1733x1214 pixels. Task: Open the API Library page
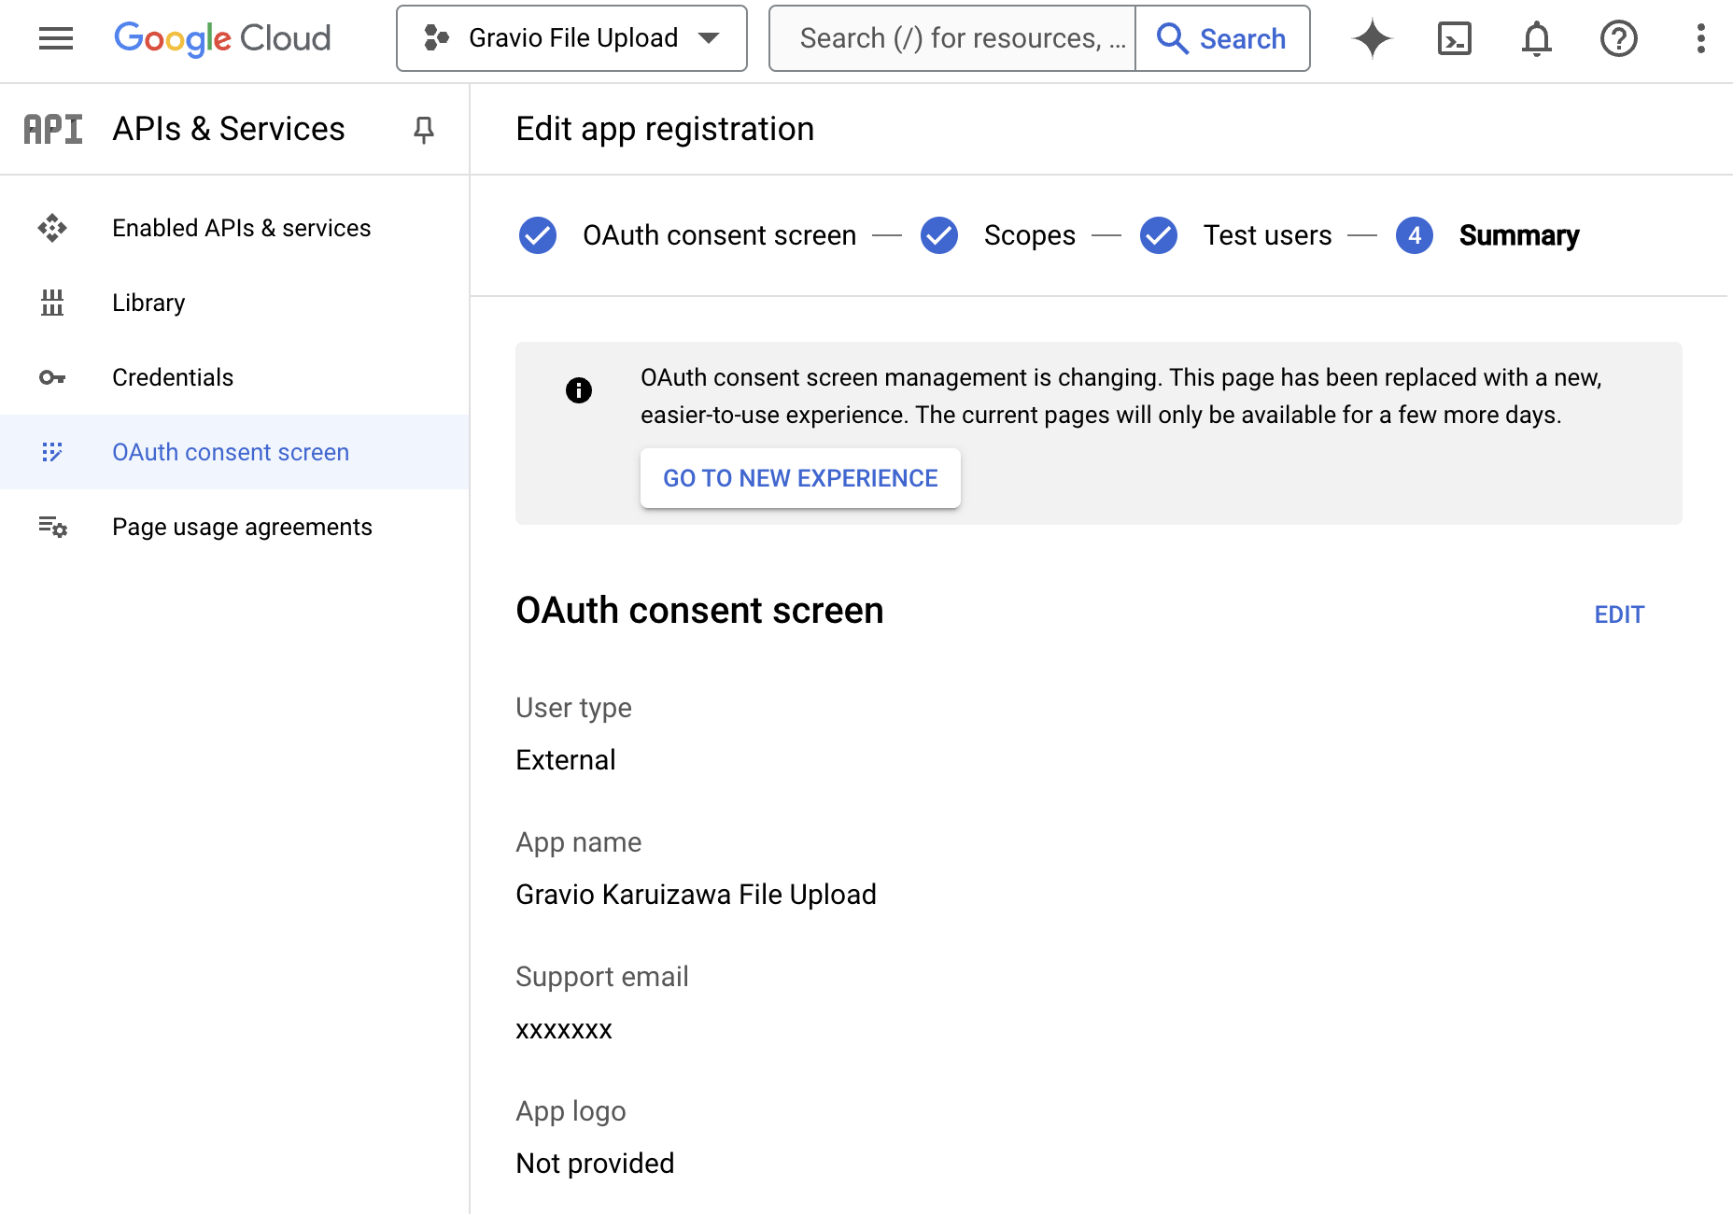point(234,303)
